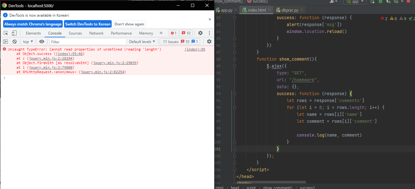Screen dimensions: 415x189
Task: Collapse the fold marker at line 87
Action: click(x=234, y=52)
